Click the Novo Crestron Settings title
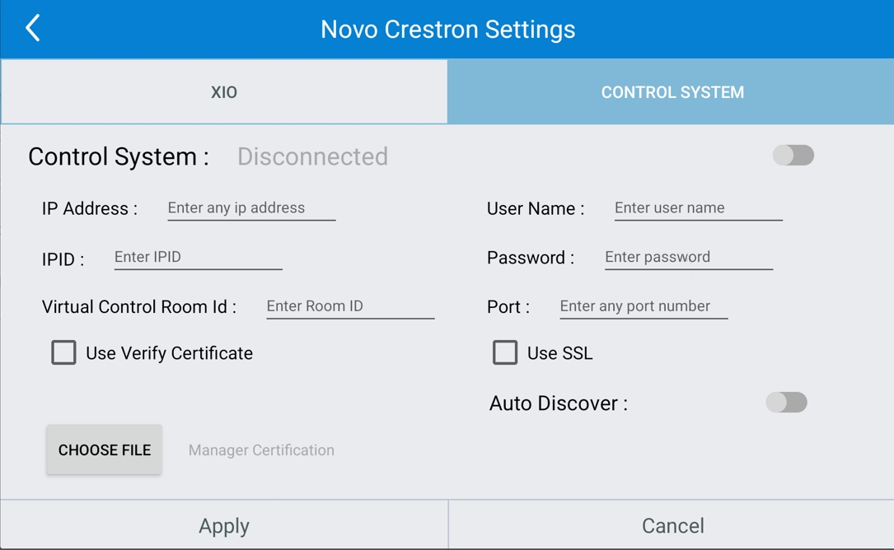The width and height of the screenshot is (894, 550). pyautogui.click(x=447, y=30)
